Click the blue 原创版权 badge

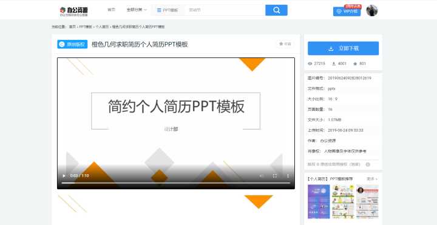click(x=72, y=44)
